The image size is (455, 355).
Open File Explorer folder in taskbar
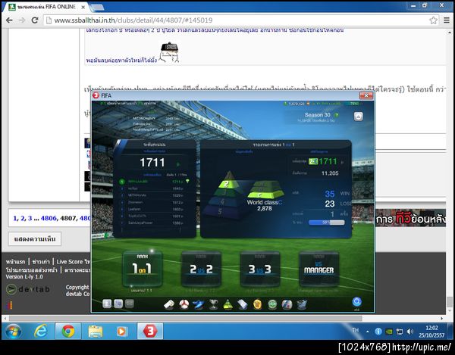click(96, 332)
